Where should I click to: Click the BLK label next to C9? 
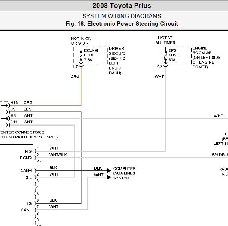[27, 109]
